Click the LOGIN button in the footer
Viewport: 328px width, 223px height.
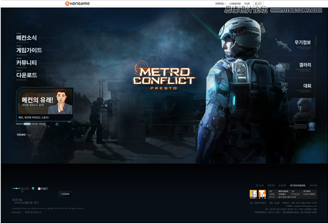65,194
